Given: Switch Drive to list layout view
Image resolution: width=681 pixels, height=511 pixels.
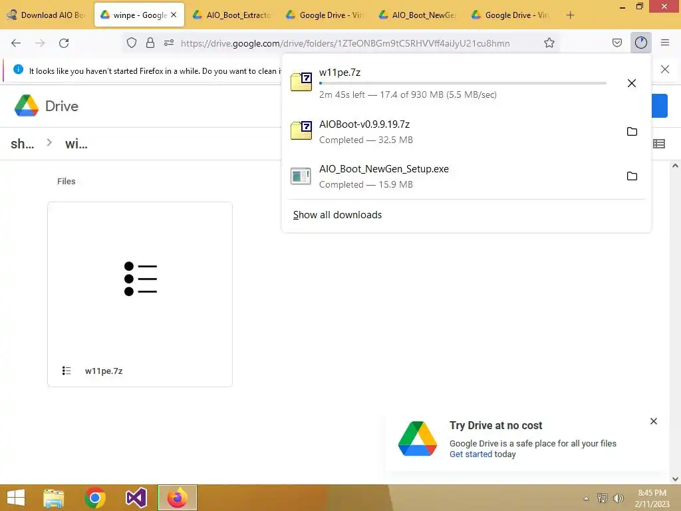Looking at the screenshot, I should [659, 144].
